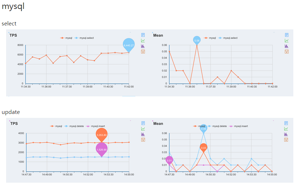Image resolution: width=298 pixels, height=187 pixels.
Task: Click the blue 0.06 pin in update Mean chart
Action: tap(204, 129)
